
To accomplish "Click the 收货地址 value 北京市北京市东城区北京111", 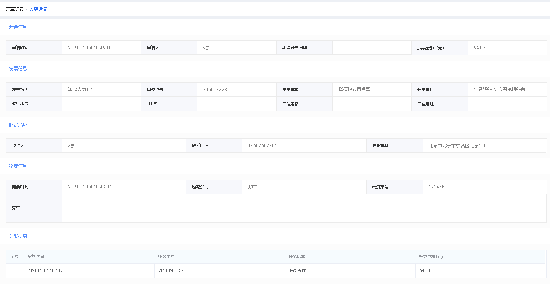I will coord(457,145).
